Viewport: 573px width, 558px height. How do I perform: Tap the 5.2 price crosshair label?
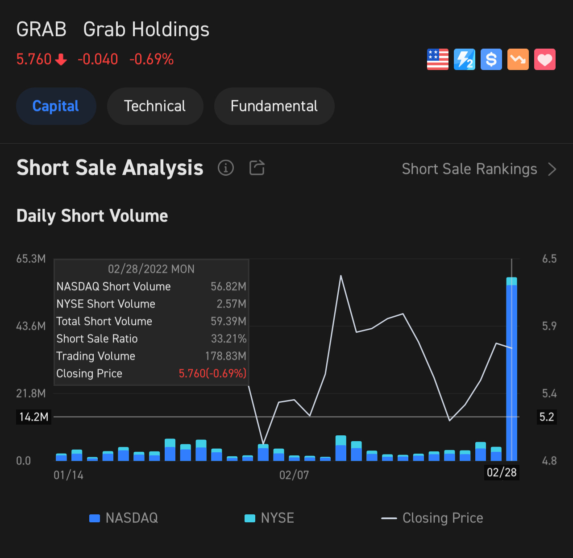coord(547,417)
